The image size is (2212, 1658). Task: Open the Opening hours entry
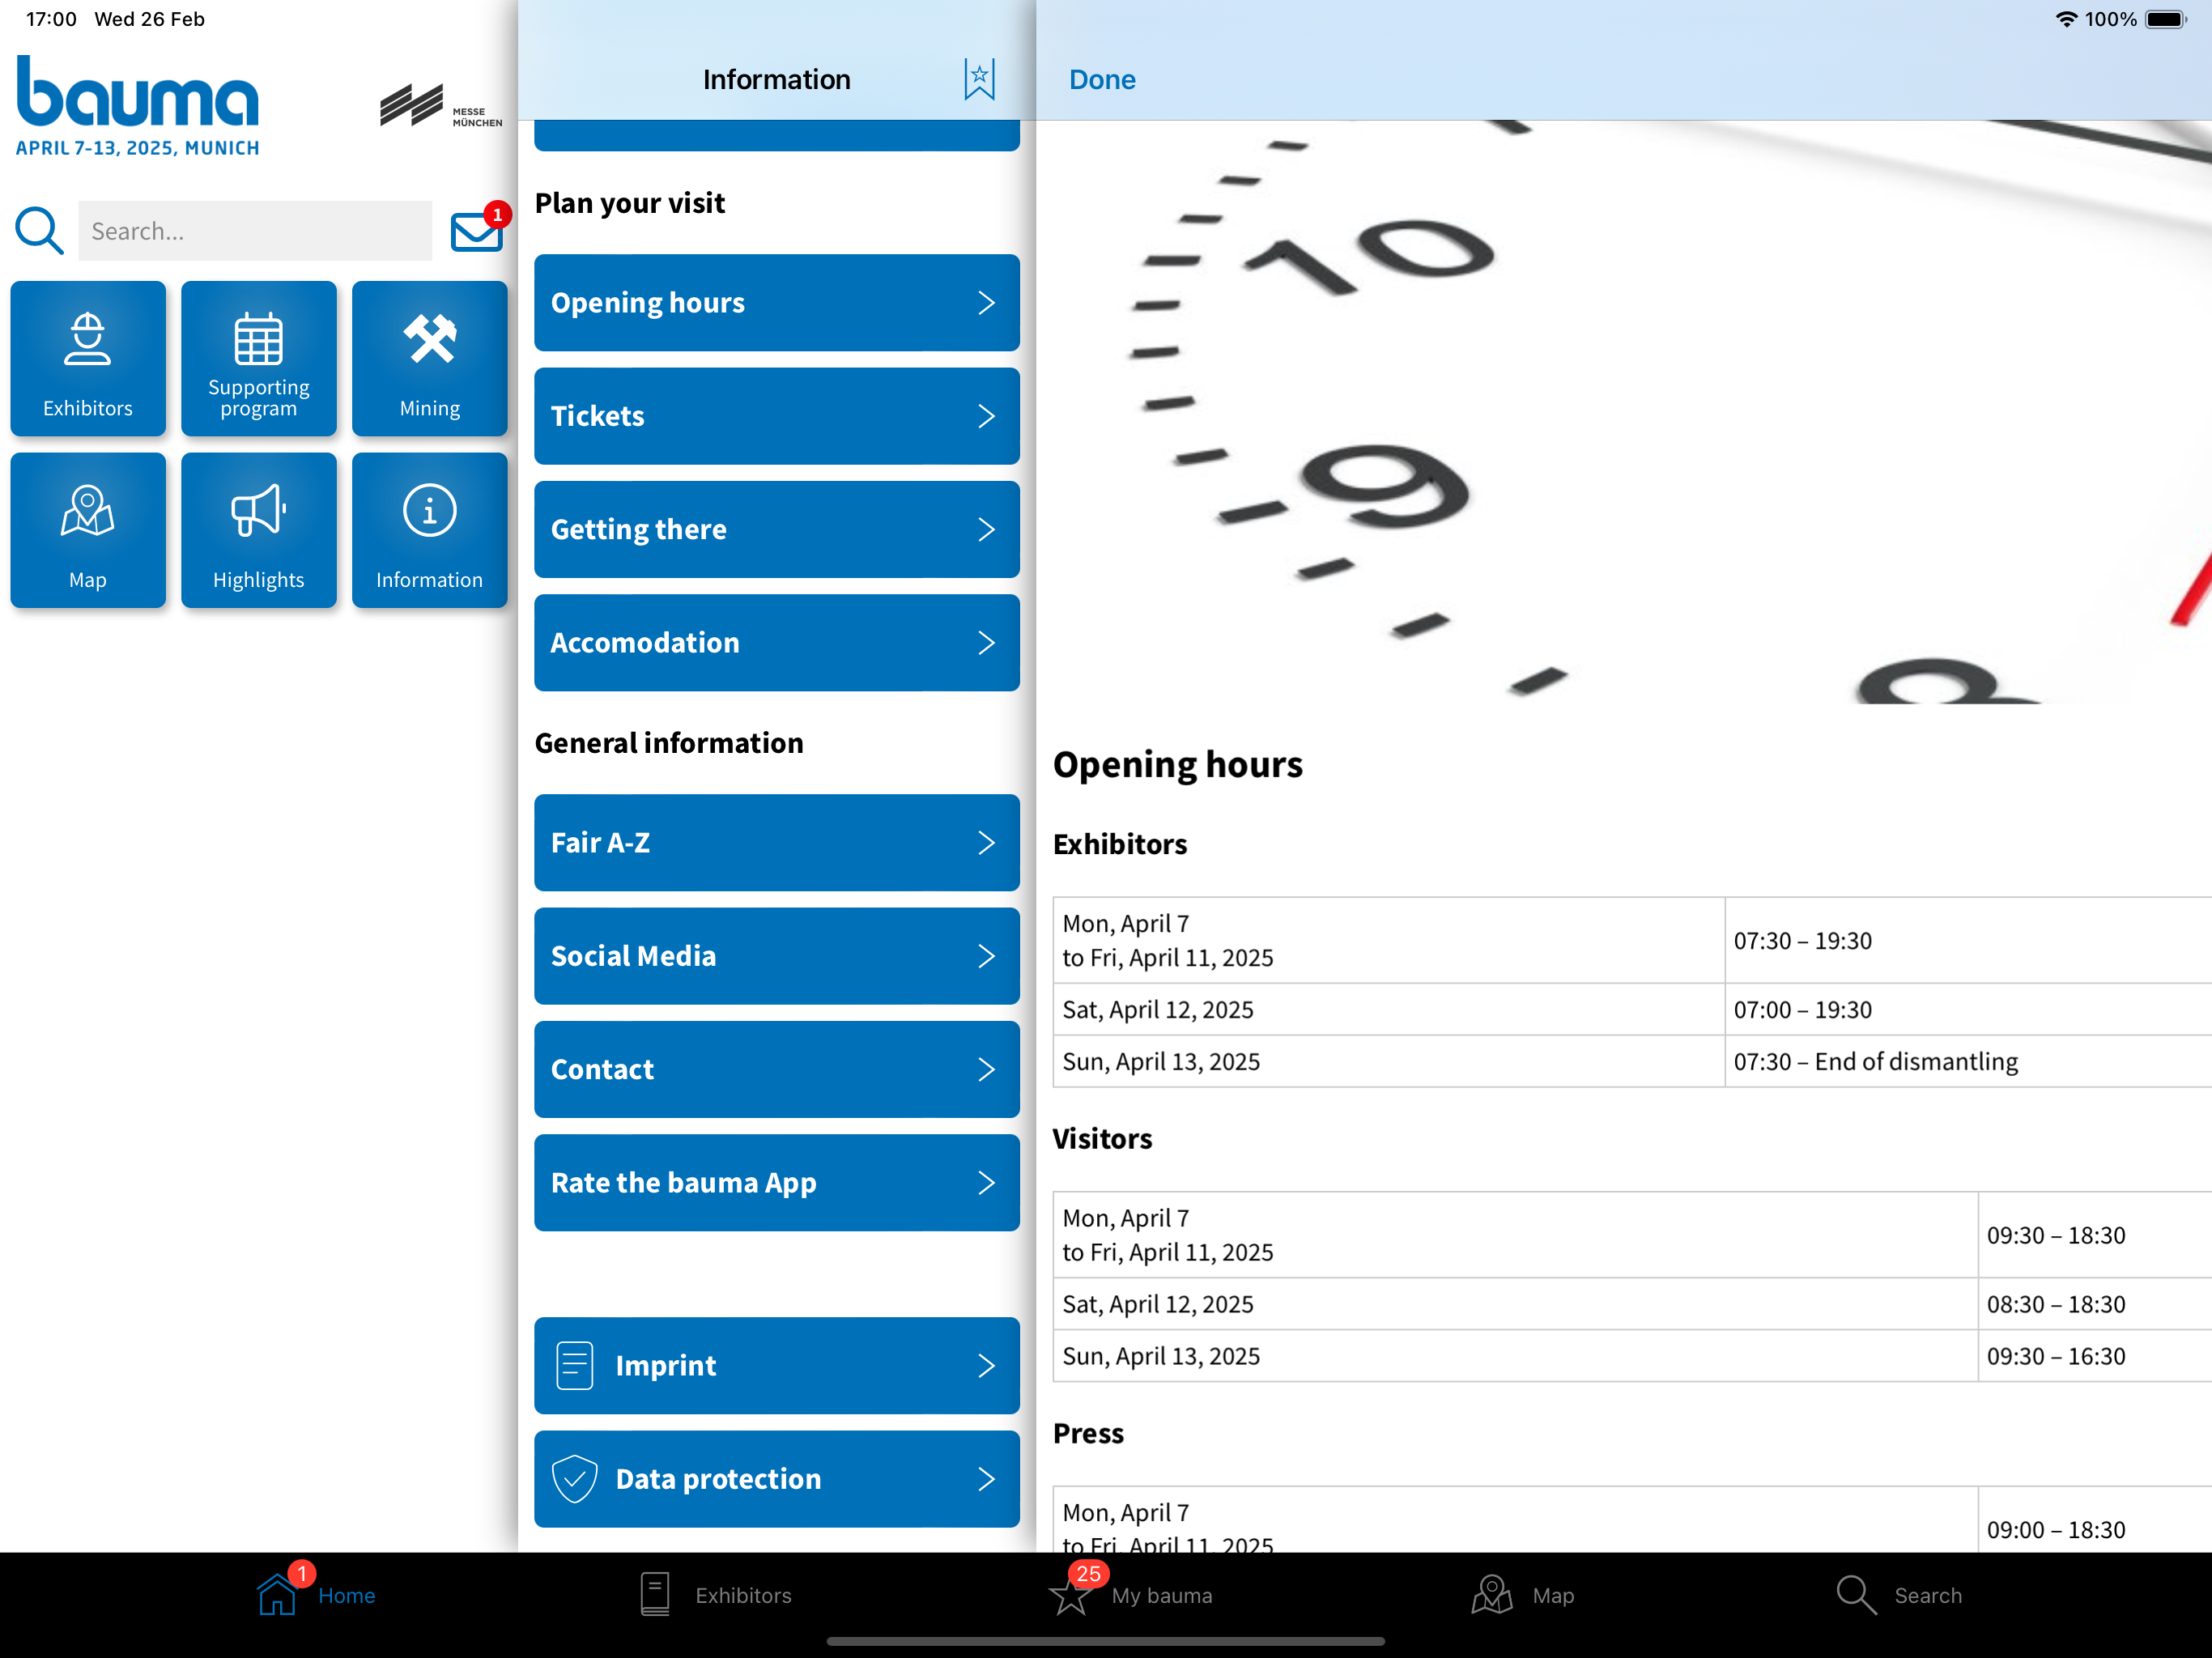(x=777, y=303)
